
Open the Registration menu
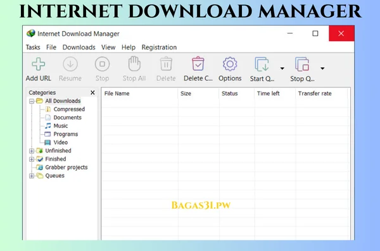[x=159, y=47]
